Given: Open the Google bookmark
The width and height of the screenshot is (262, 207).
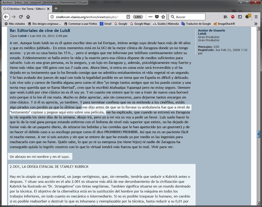Looking at the screenshot, I should tap(121, 24).
